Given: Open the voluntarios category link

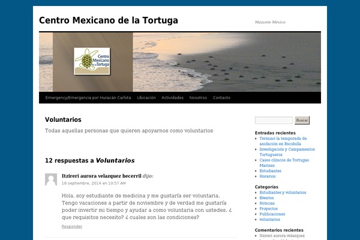Looking at the screenshot, I should 270,220.
